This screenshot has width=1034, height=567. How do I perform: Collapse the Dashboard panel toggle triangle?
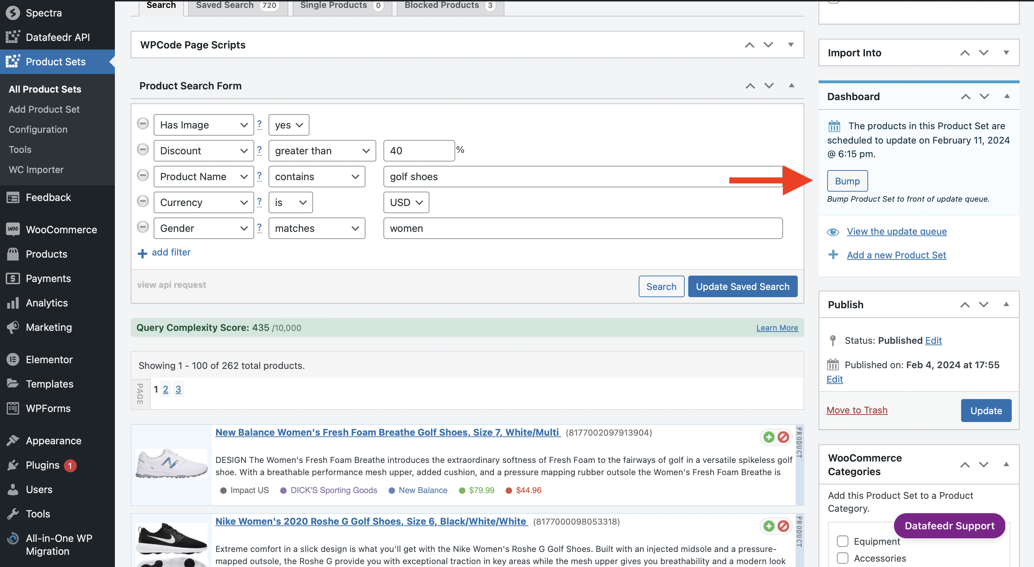point(1007,96)
